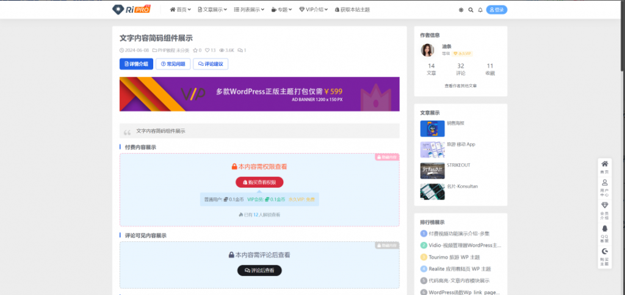Open ranked item Tourimo 旅游 WP 主题
Screen dimensions: 625x295
coord(454,257)
